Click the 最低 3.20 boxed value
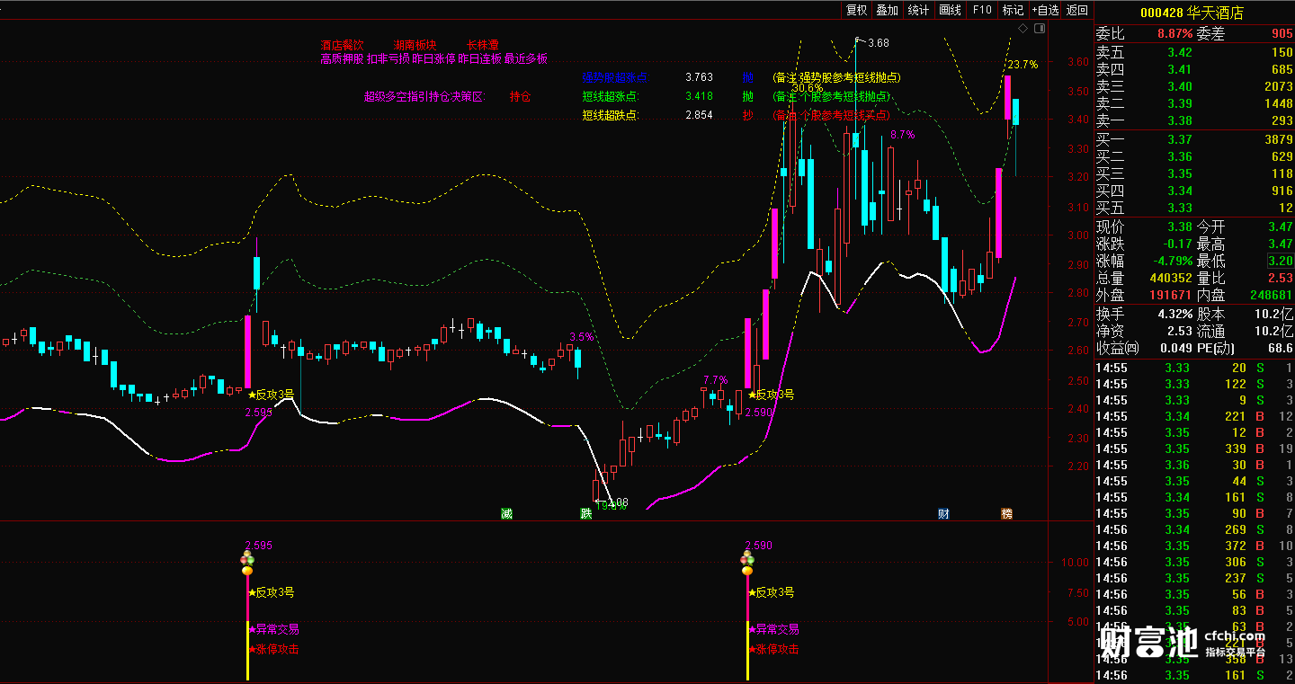 click(x=1280, y=261)
